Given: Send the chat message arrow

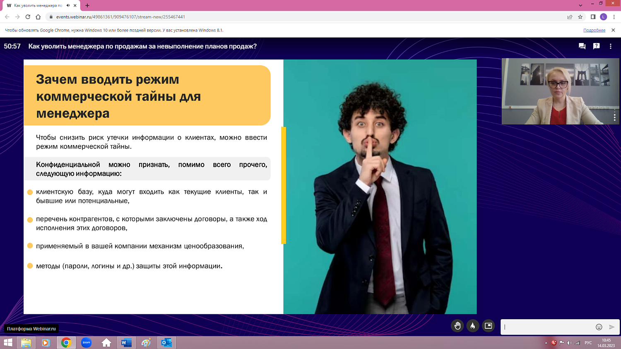Looking at the screenshot, I should [x=611, y=327].
